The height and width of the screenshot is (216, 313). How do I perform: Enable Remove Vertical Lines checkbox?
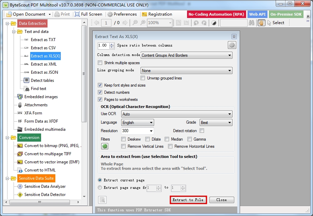click(123, 146)
